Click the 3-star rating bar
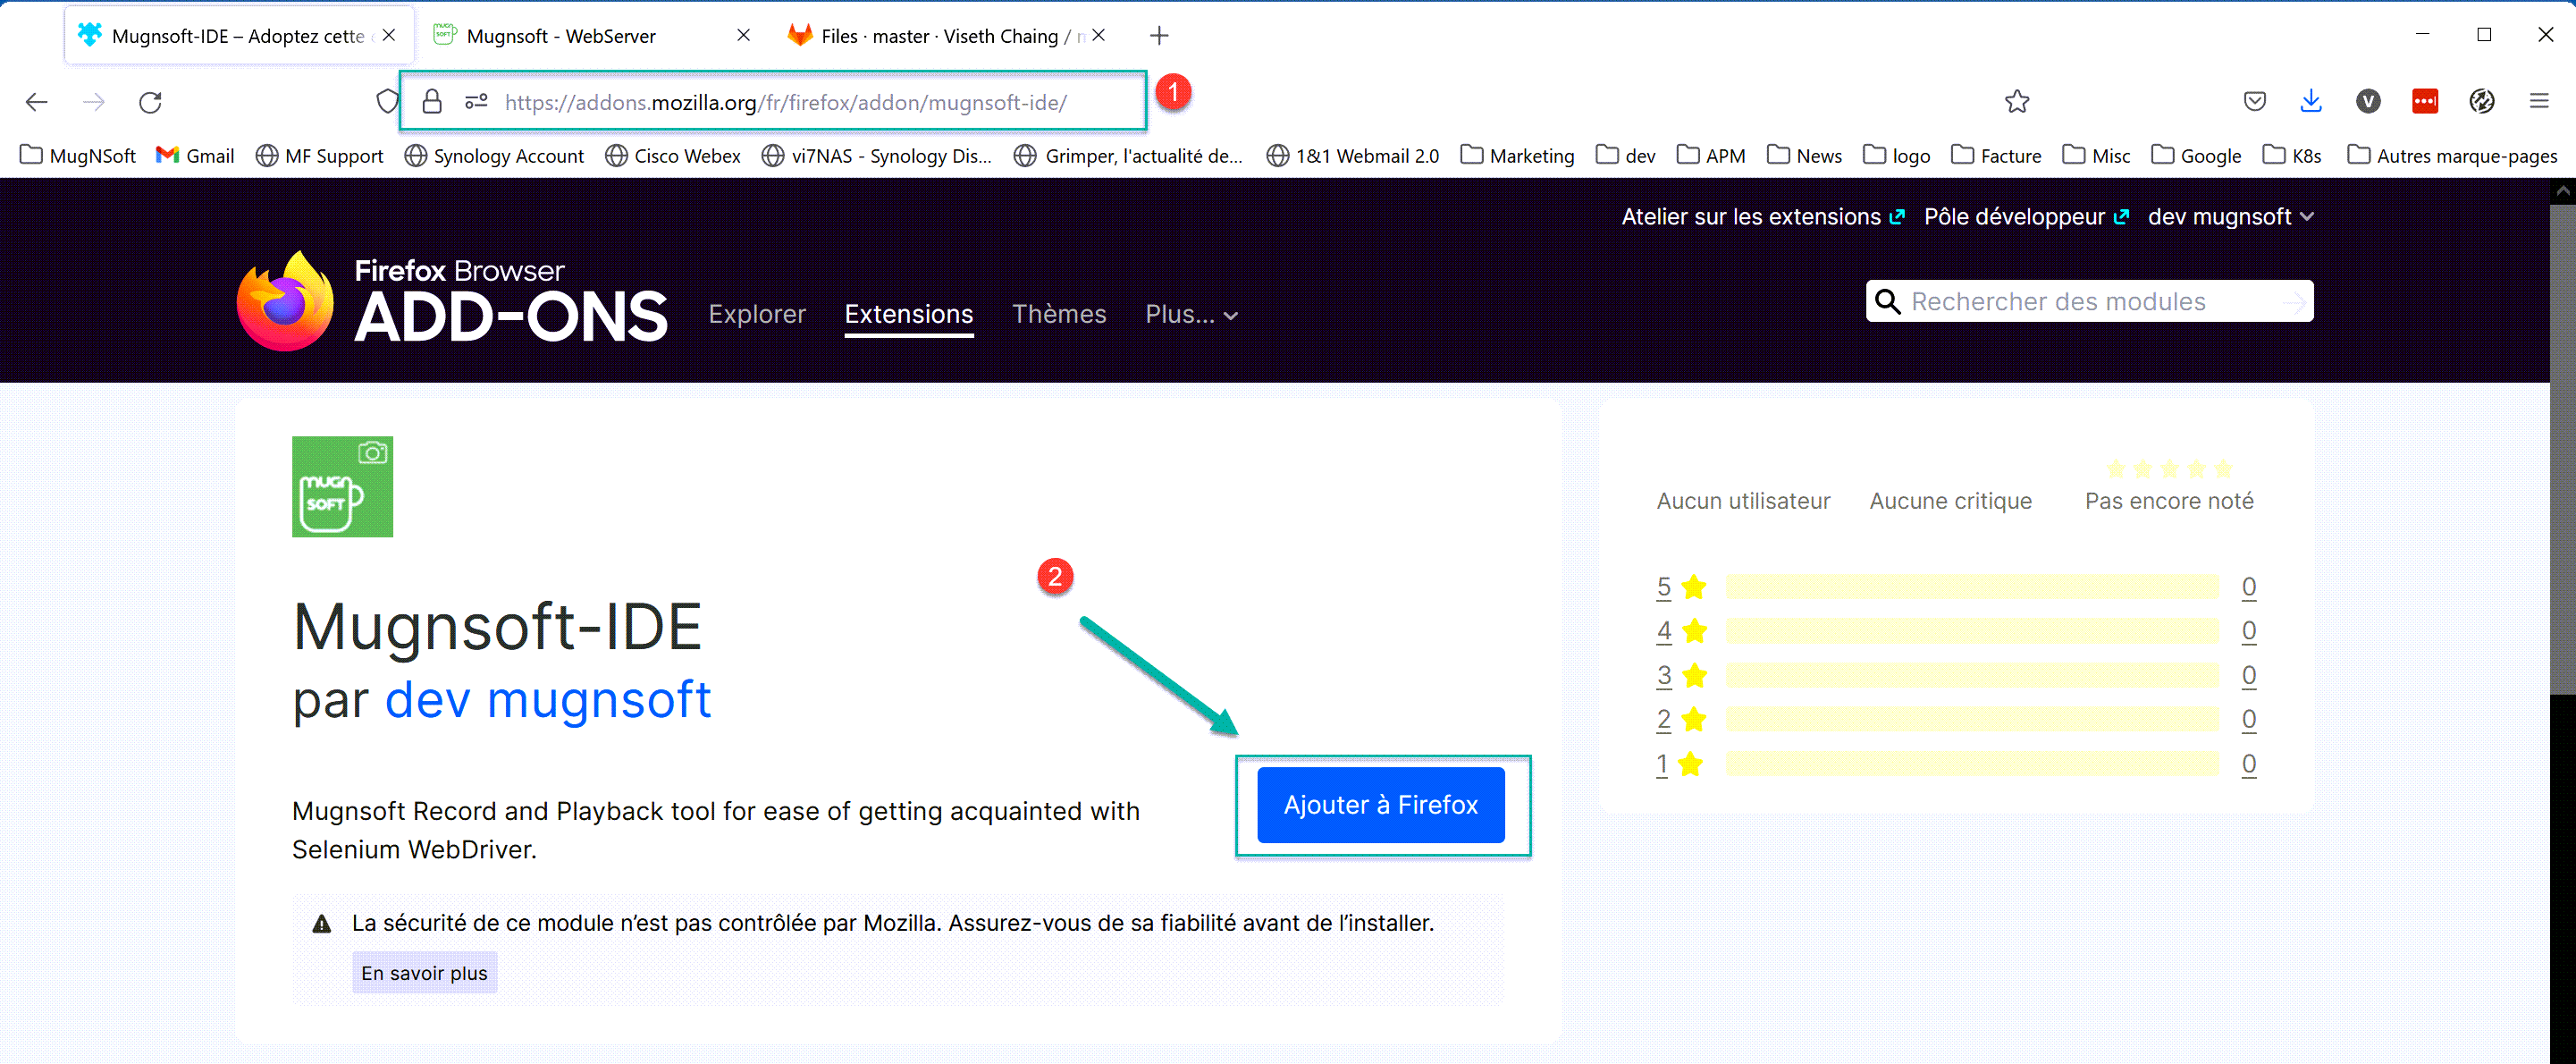2576x1064 pixels. point(1972,676)
